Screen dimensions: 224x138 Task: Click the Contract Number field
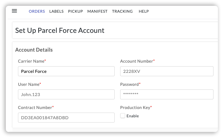pyautogui.click(x=66, y=118)
